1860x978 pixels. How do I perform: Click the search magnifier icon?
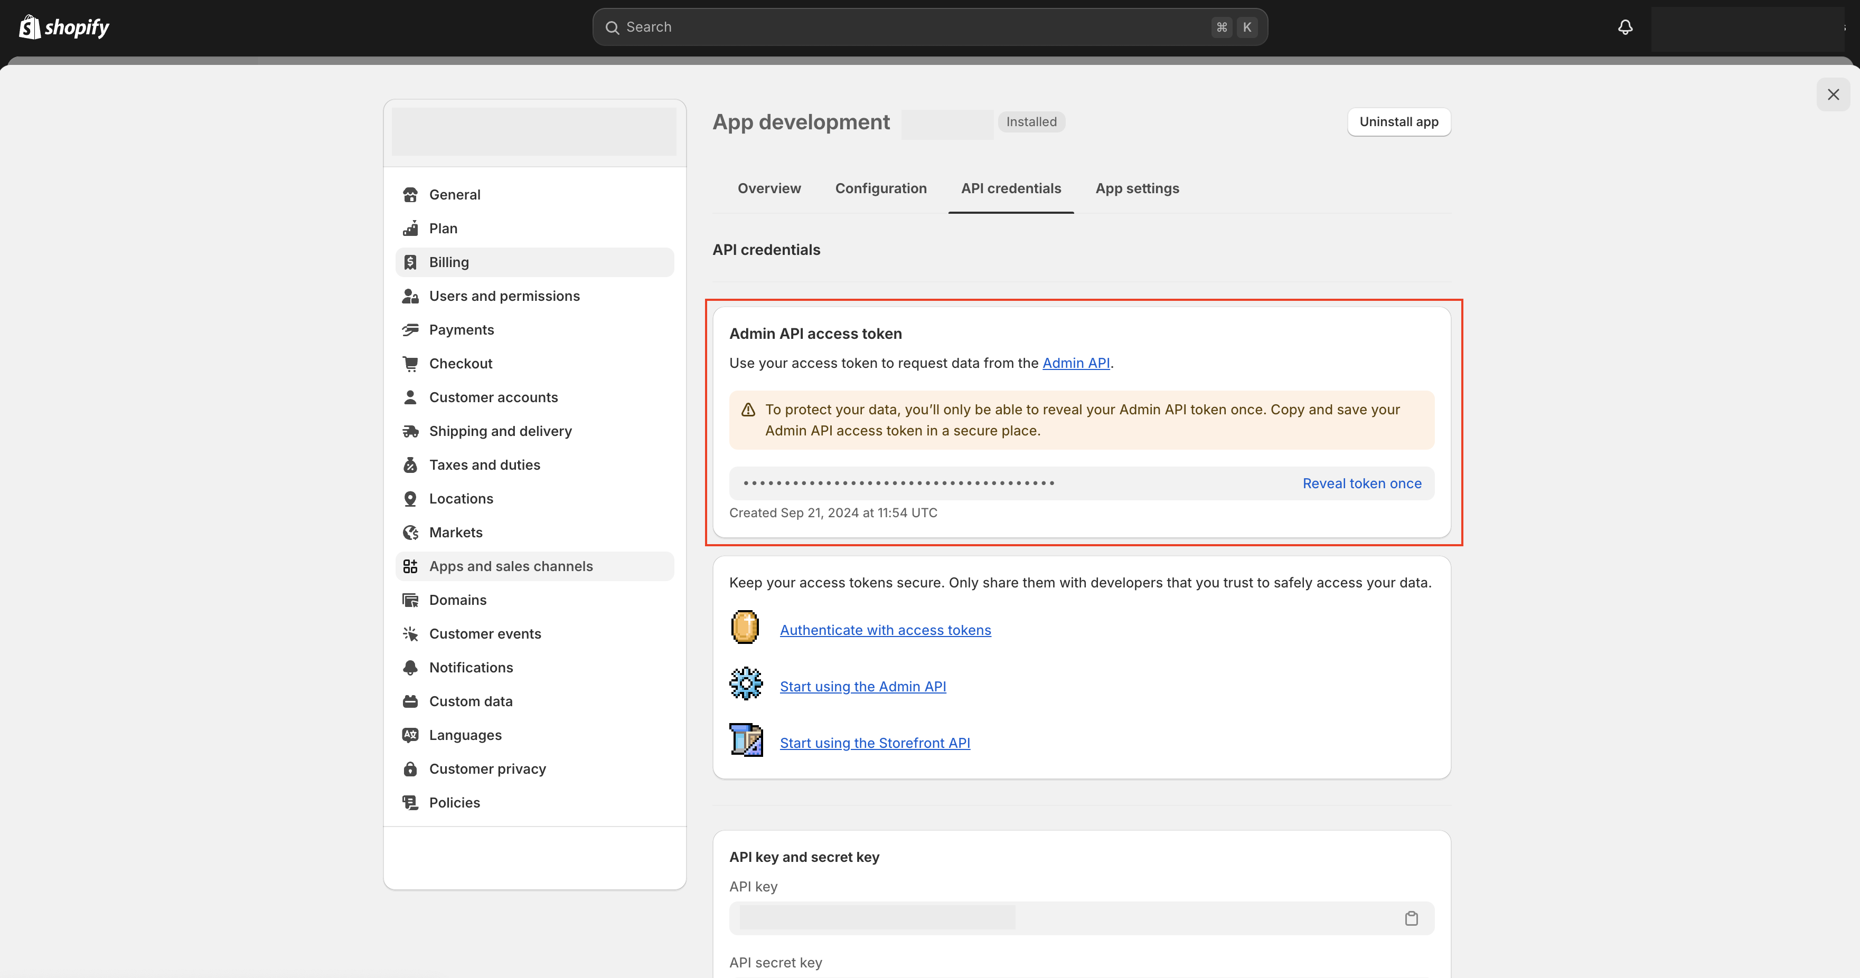pyautogui.click(x=612, y=27)
